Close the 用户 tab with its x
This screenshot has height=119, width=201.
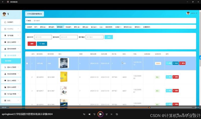pyautogui.click(x=37, y=27)
